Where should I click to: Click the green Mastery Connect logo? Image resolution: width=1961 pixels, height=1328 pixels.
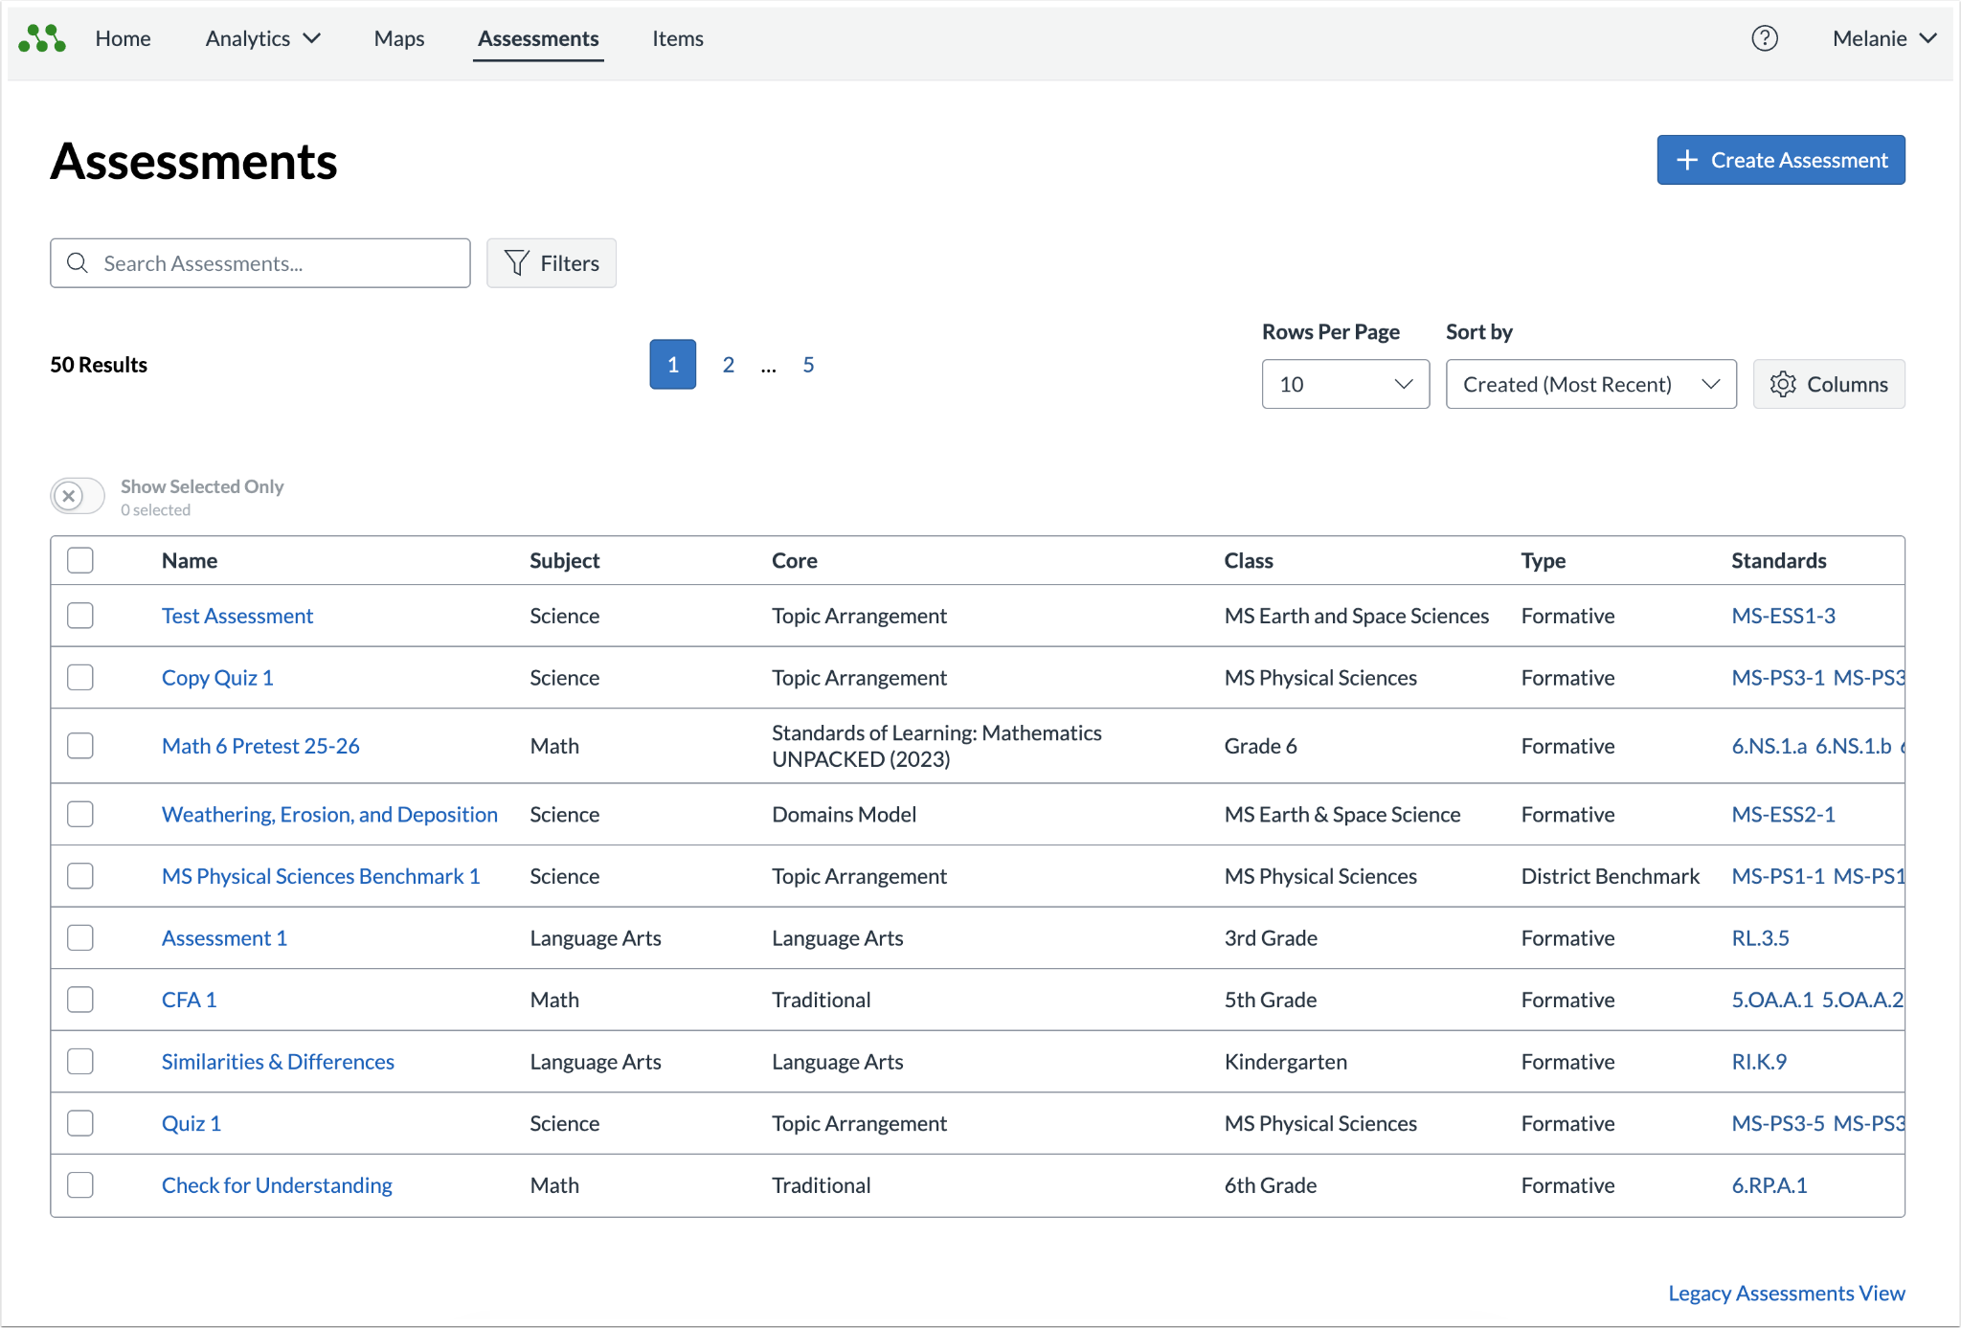coord(42,38)
